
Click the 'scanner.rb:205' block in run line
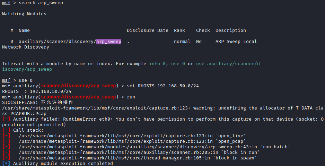131,152
